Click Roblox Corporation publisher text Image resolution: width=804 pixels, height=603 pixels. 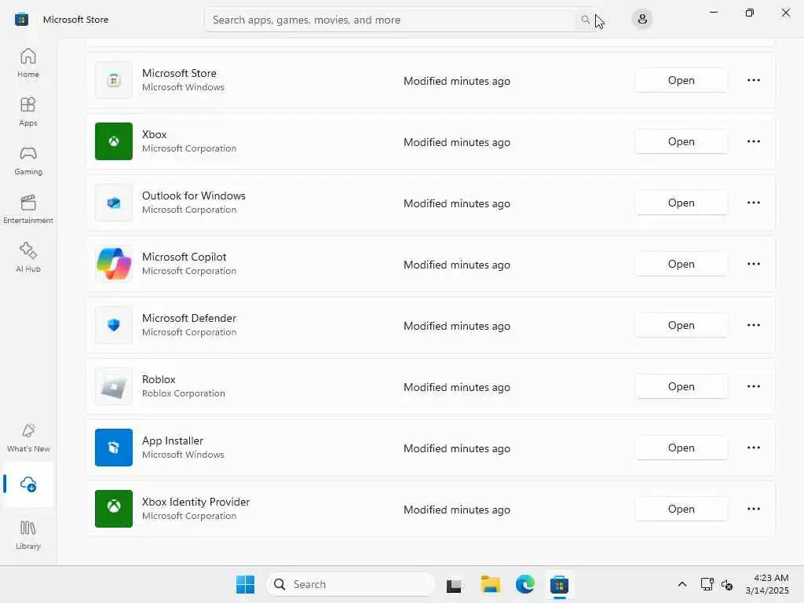coord(184,393)
